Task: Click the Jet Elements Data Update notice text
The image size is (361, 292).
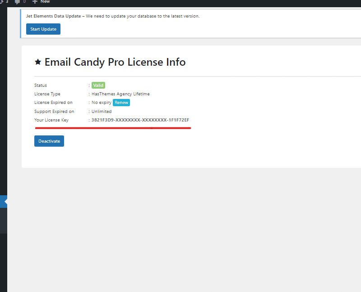Action: (x=113, y=16)
